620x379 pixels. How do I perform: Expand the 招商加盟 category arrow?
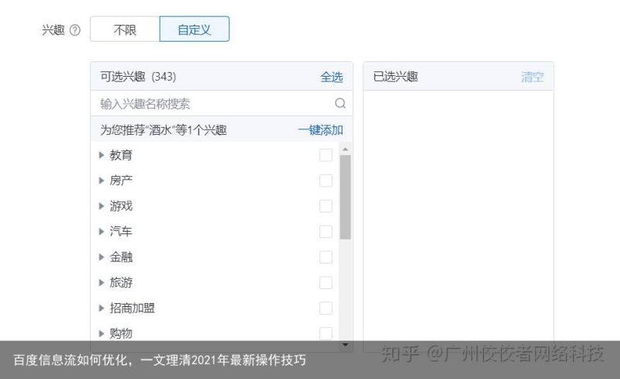(102, 308)
